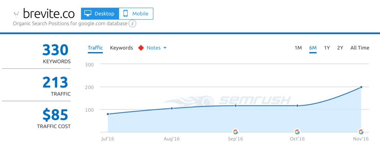Click the Google update icon at Sep'16
This screenshot has height=152, width=380.
pos(235,132)
